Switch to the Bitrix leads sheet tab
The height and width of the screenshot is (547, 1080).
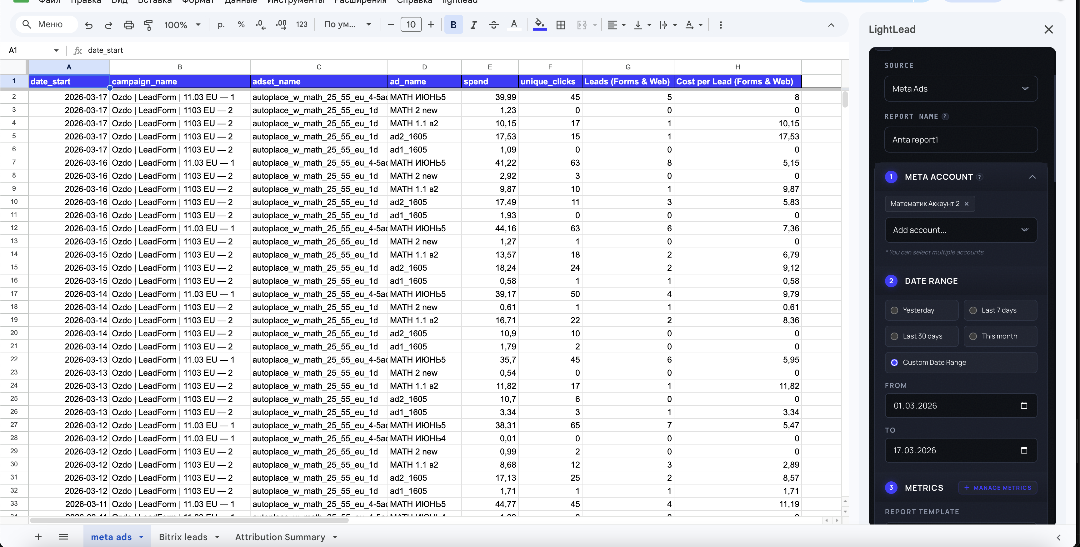(x=183, y=537)
